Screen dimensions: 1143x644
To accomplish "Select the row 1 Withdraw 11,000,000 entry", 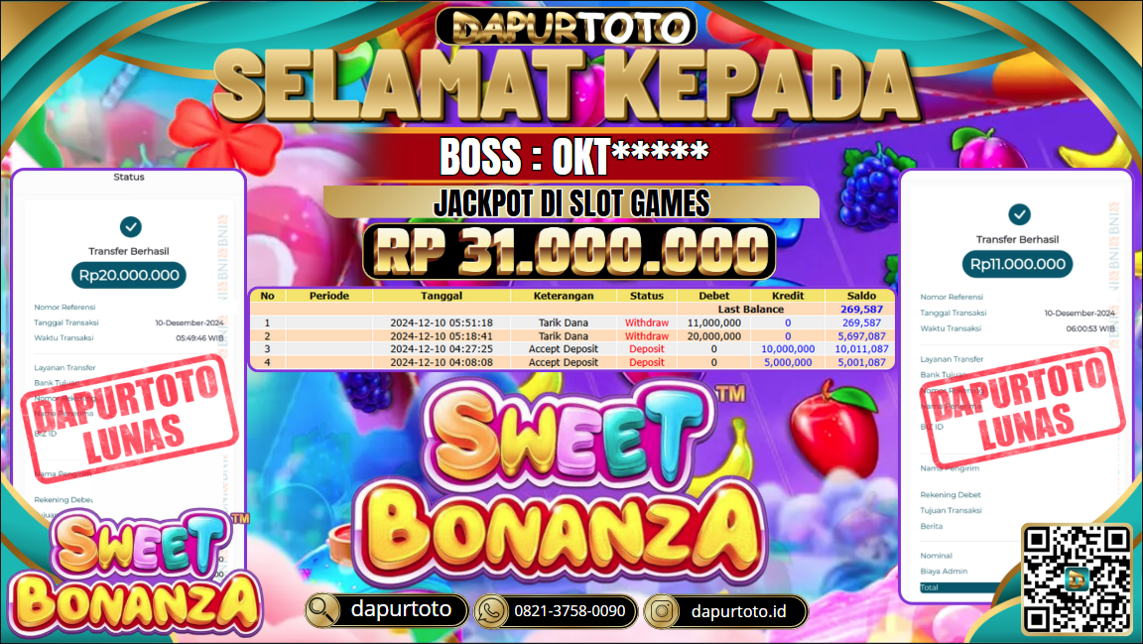I will click(572, 322).
